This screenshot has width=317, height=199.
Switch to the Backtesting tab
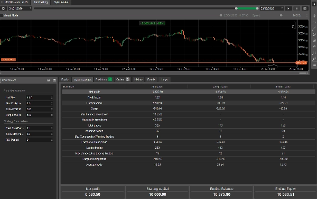pos(41,2)
